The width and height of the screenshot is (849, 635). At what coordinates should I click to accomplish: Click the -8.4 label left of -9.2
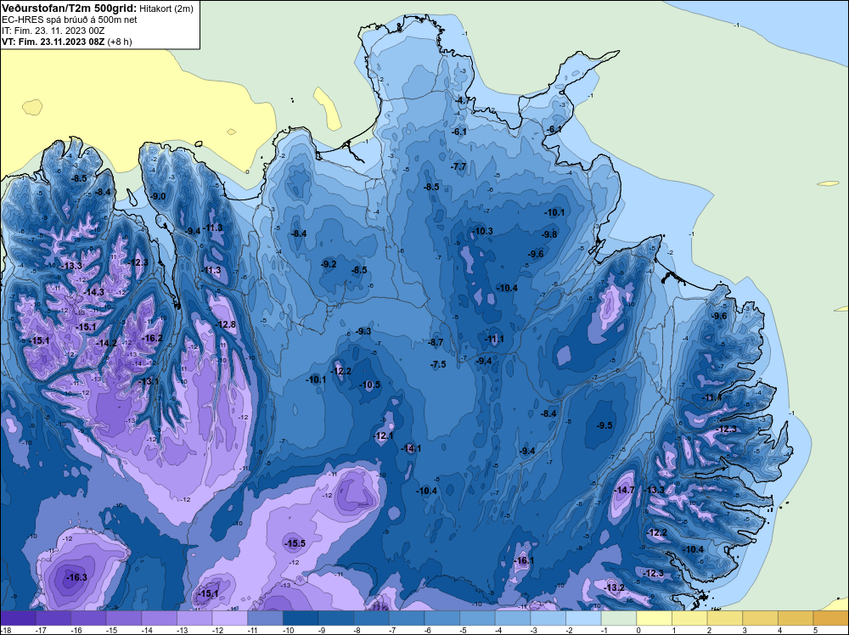point(299,233)
